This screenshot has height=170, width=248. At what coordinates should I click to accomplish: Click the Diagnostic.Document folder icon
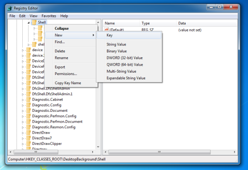(29, 111)
